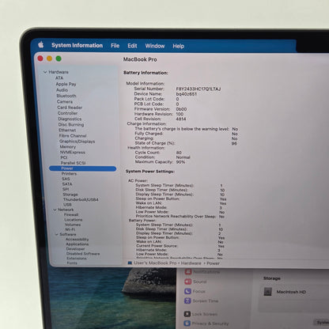The image size is (329, 329).
Task: Select Firewall under Network
Action: tap(71, 214)
